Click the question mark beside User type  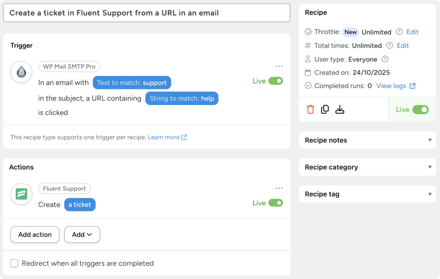click(x=385, y=59)
